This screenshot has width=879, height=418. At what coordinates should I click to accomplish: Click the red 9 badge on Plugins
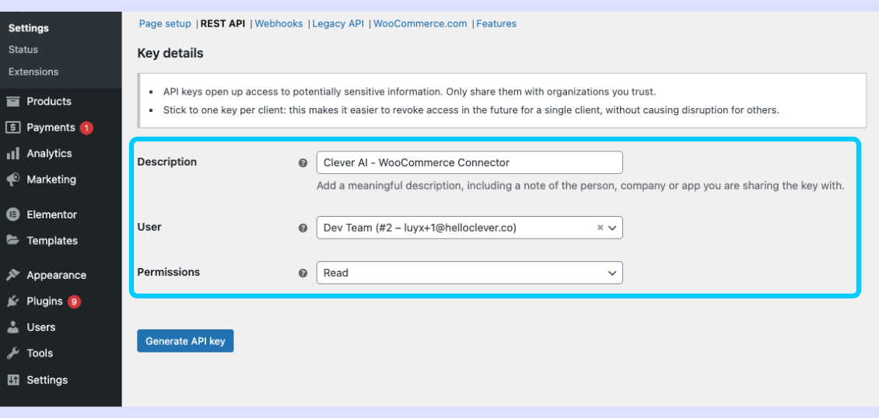[x=74, y=301]
